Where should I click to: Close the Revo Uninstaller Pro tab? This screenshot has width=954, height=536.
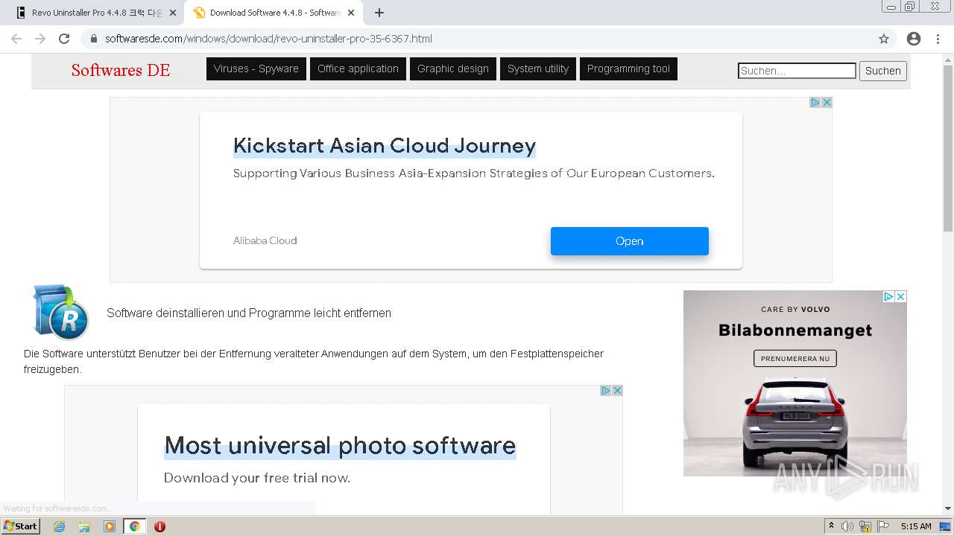[x=173, y=13]
